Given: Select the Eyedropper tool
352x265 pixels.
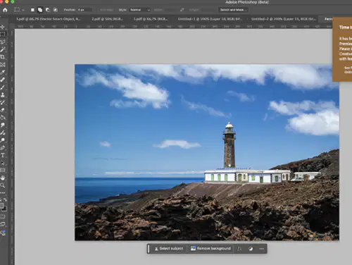Looking at the screenshot, I should (x=3, y=72).
